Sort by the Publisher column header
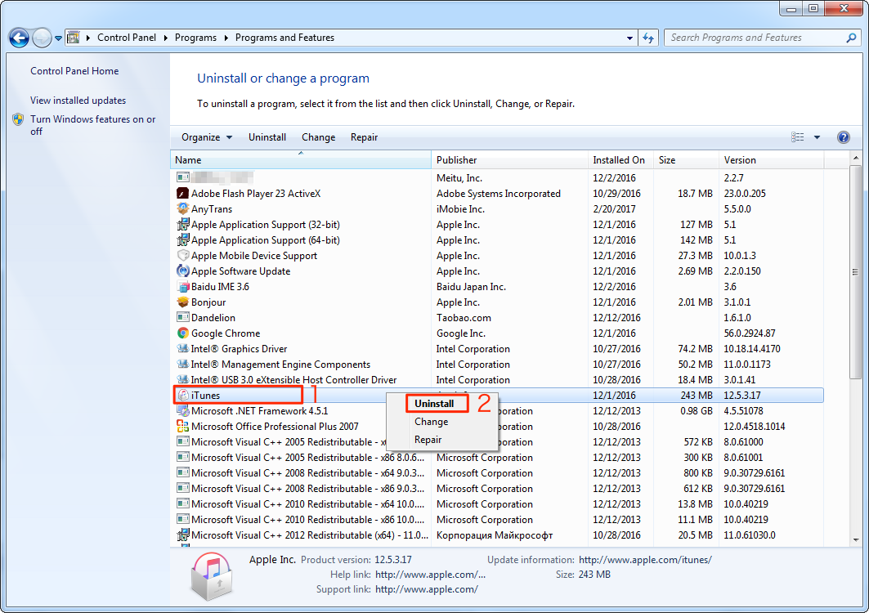Image resolution: width=869 pixels, height=613 pixels. pos(509,159)
